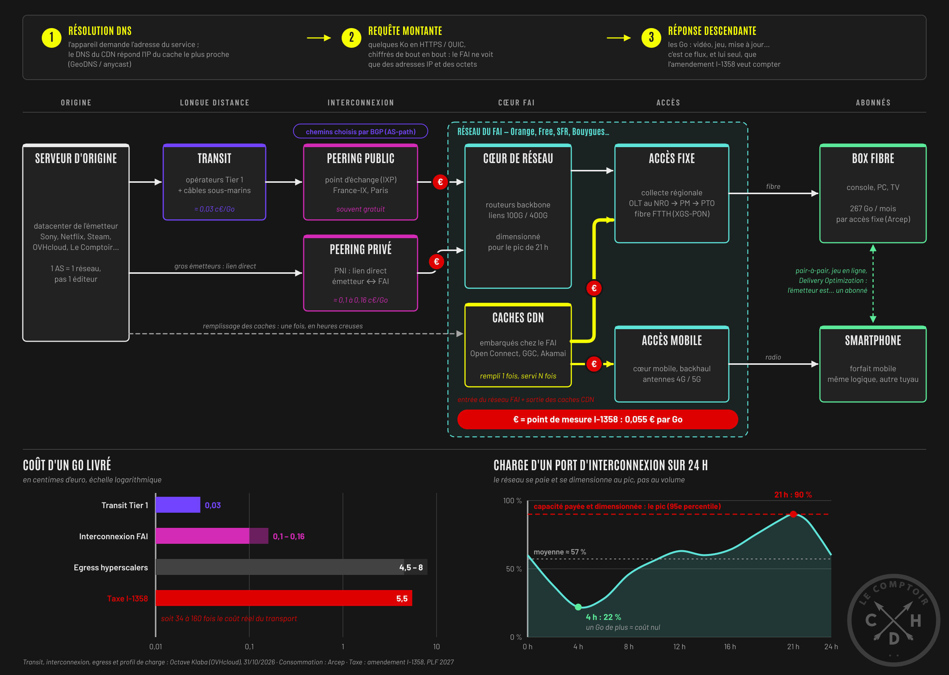Screen dimensions: 949x675
Task: Select the Serveur d'origine box
Action: tap(76, 243)
